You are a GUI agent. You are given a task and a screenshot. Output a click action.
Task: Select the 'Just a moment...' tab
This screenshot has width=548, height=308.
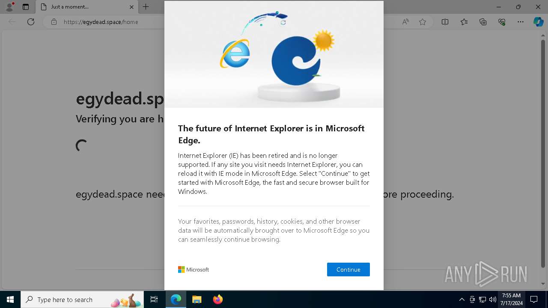click(x=86, y=7)
